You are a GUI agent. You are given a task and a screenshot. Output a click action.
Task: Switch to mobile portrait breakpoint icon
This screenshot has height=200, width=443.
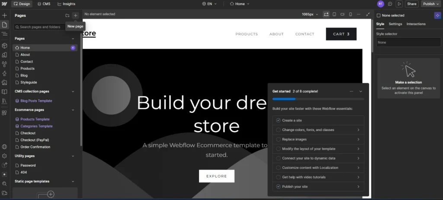pyautogui.click(x=350, y=14)
